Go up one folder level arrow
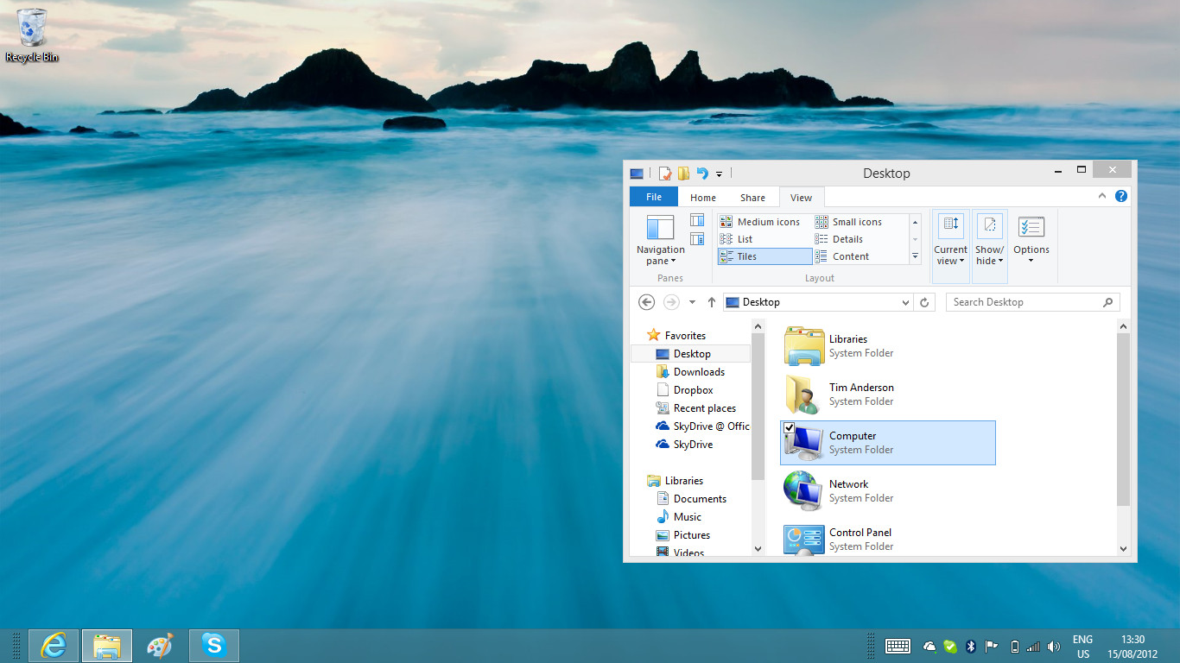The height and width of the screenshot is (663, 1180). coord(712,302)
